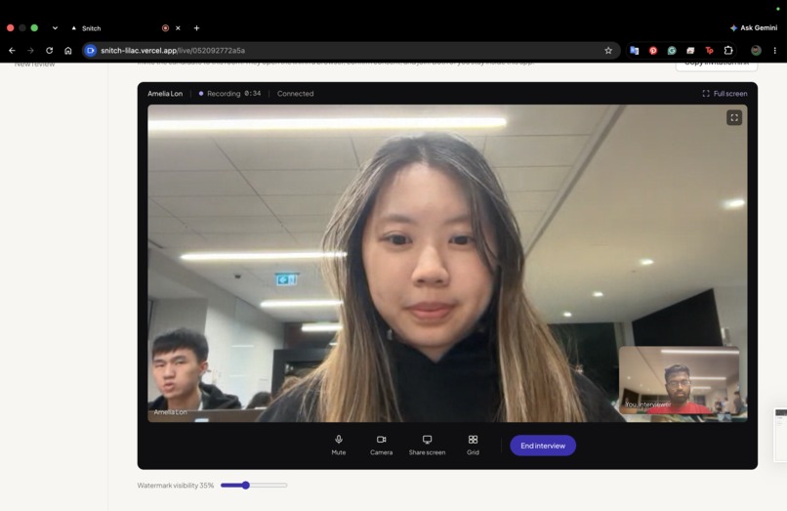This screenshot has height=511, width=787.
Task: Toggle the Camera off
Action: 381,446
